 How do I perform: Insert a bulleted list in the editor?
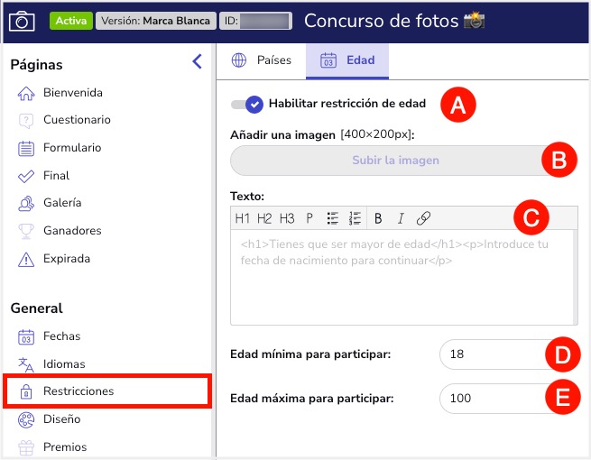333,218
